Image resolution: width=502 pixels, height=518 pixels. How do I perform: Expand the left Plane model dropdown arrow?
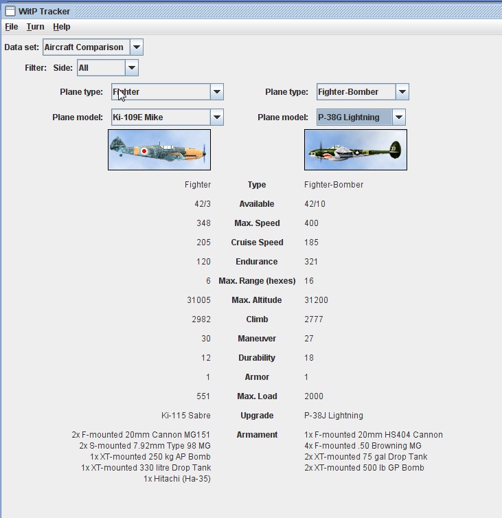[x=216, y=117]
